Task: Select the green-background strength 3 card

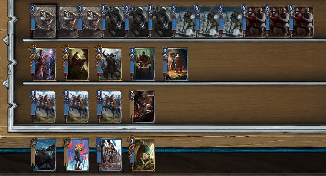Action: pos(143,64)
